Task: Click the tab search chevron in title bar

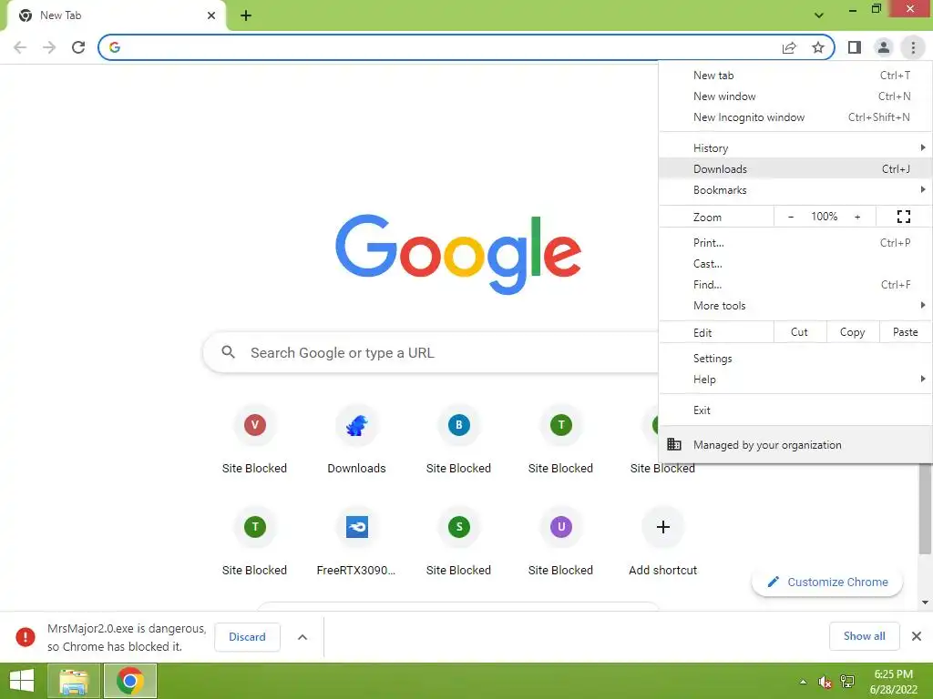Action: [x=819, y=15]
